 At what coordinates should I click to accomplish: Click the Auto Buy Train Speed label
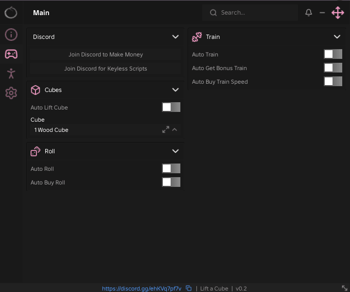[220, 82]
